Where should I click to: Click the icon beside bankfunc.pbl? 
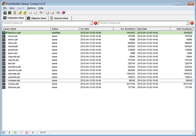tap(4, 33)
